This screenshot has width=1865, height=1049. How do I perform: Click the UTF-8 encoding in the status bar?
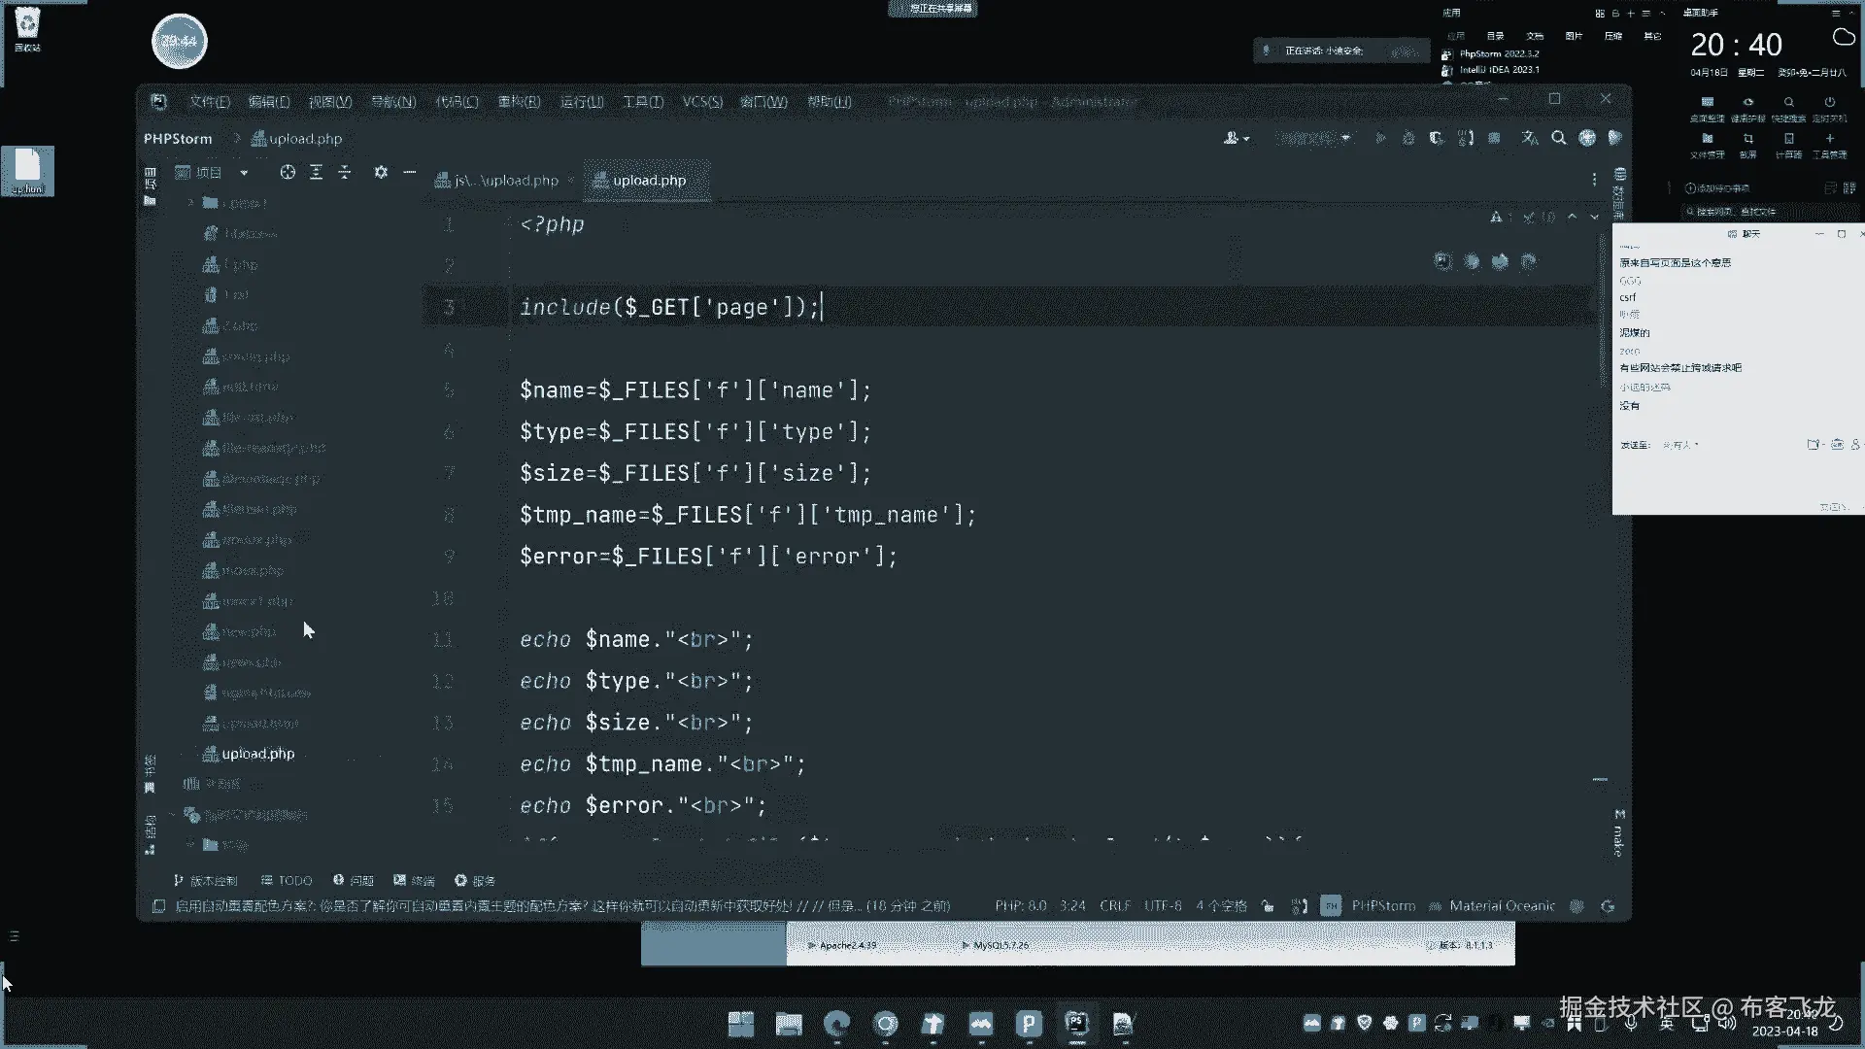(x=1162, y=906)
